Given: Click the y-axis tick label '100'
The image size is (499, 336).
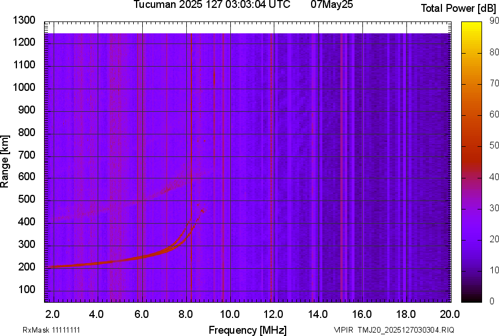Looking at the screenshot, I should click(x=27, y=290).
